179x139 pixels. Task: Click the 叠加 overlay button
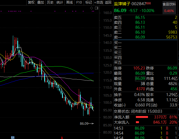click(x=40, y=2)
